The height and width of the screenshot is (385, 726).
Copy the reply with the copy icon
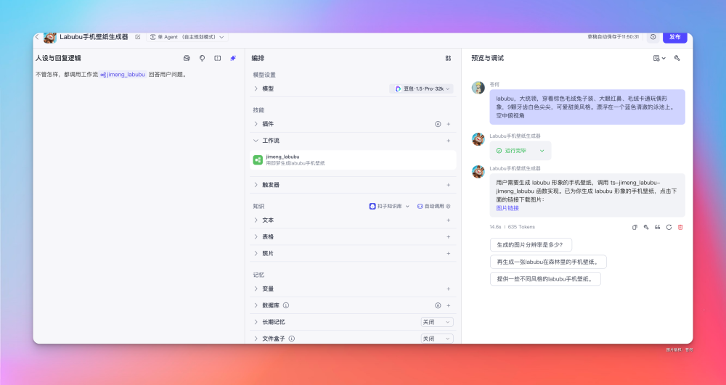tap(635, 228)
